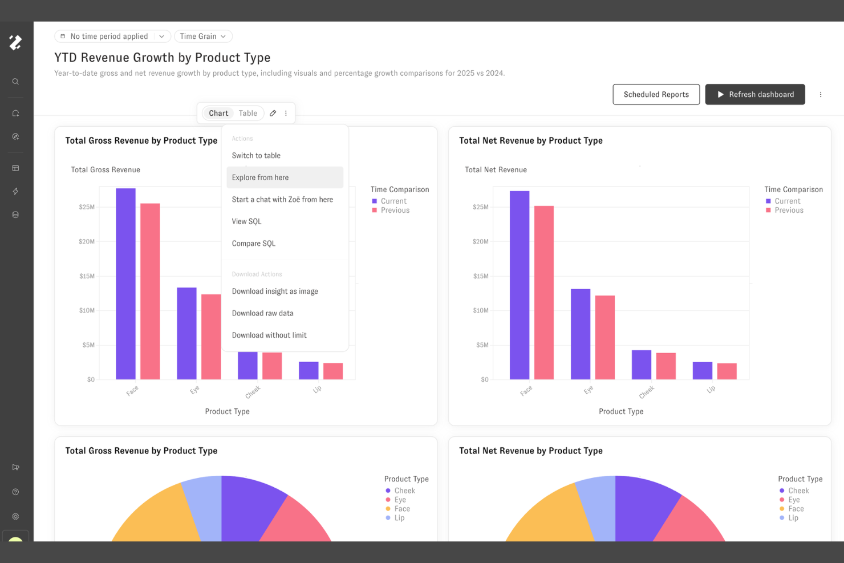Choose 'View SQL' from the actions menu
This screenshot has width=844, height=563.
coord(285,221)
